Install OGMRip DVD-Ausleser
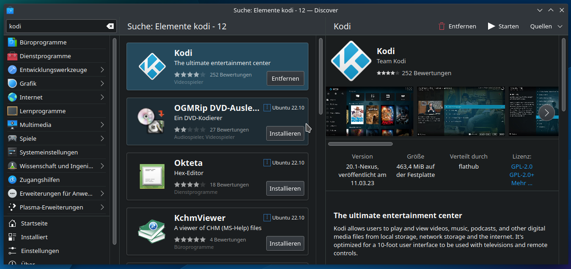 (285, 133)
